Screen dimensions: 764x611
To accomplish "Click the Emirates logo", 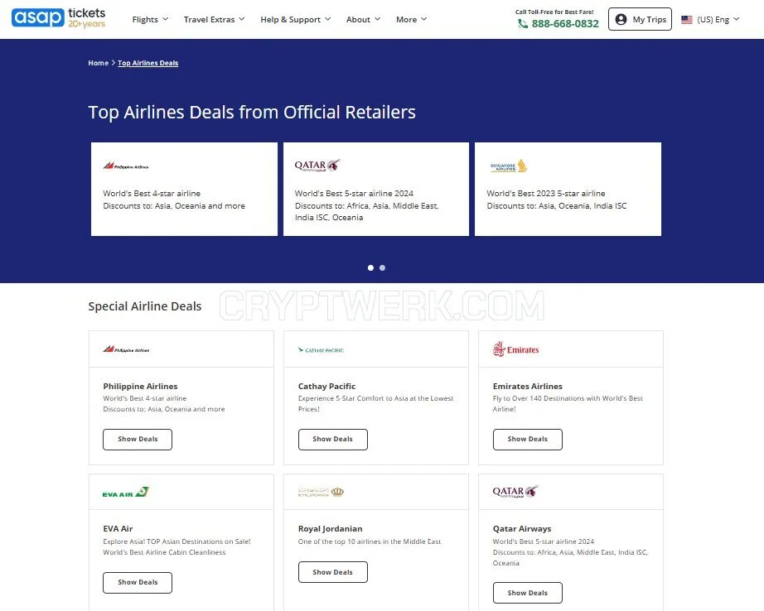I will [515, 349].
